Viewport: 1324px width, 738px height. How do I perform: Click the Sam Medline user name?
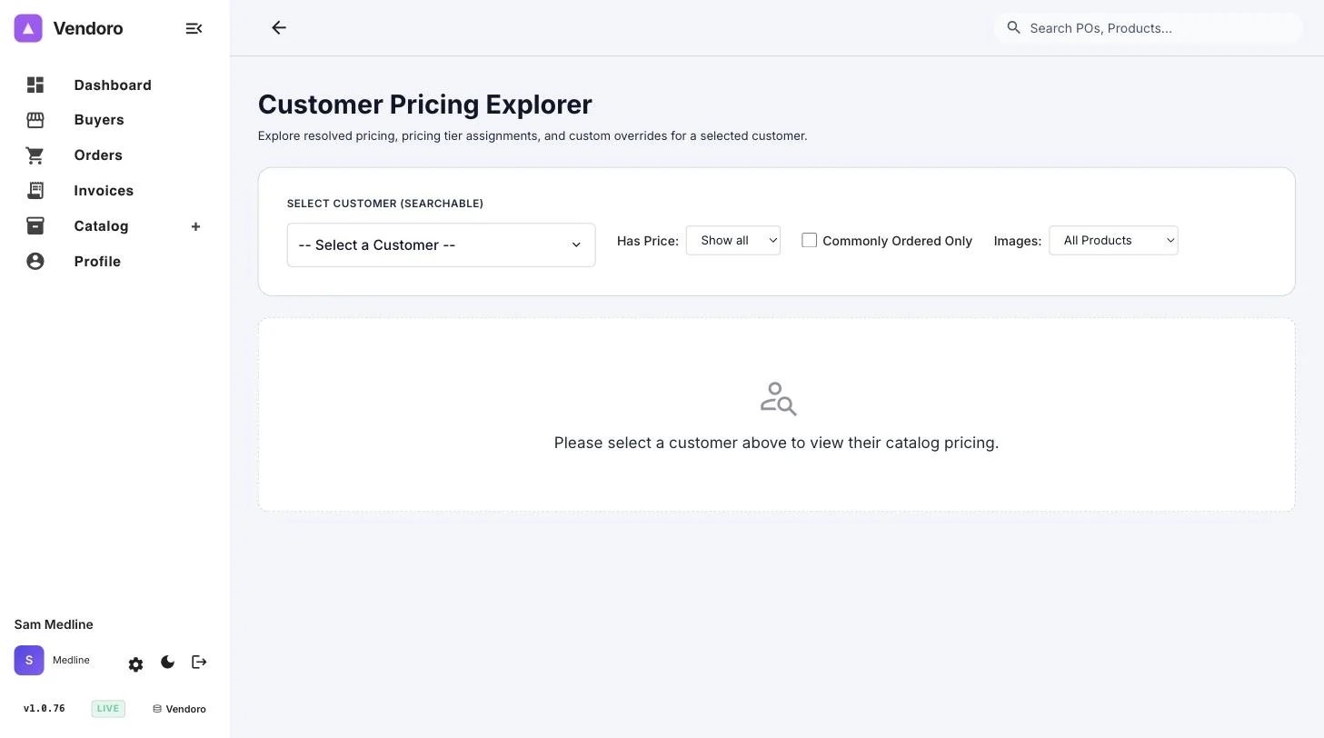pyautogui.click(x=54, y=624)
